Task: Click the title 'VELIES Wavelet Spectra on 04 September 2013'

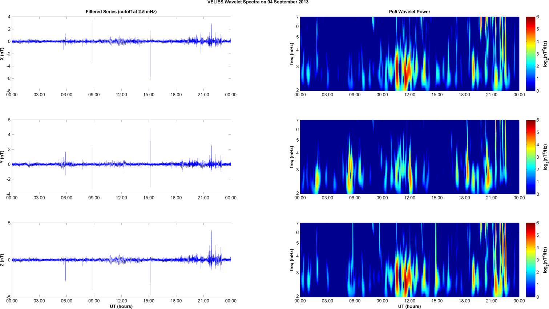Action: click(x=258, y=2)
